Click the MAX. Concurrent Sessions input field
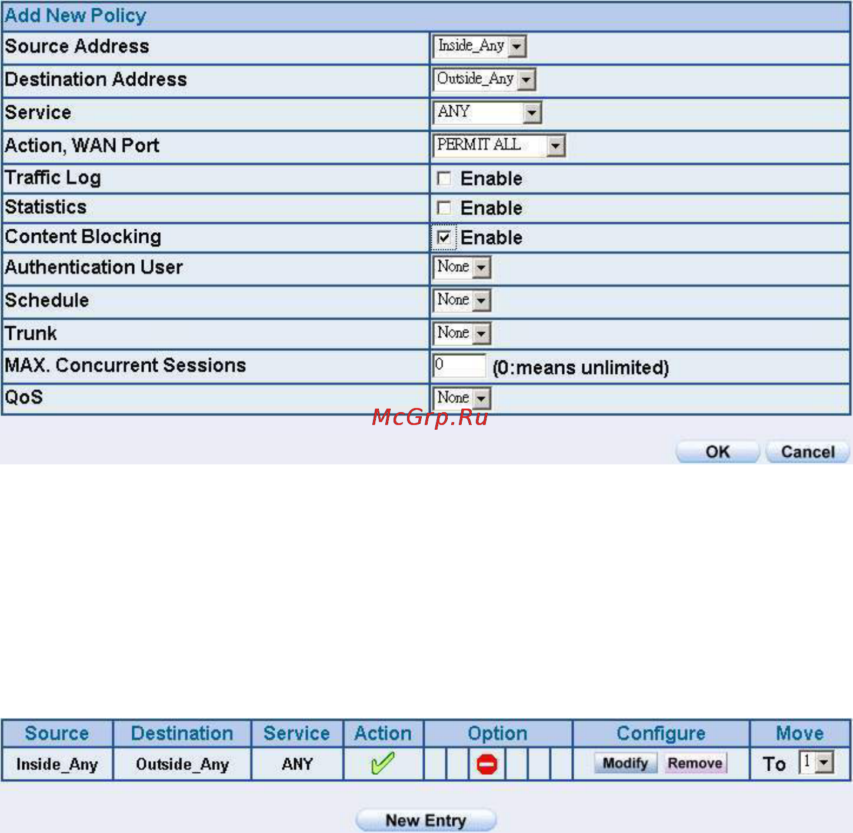The height and width of the screenshot is (833, 853). click(459, 365)
